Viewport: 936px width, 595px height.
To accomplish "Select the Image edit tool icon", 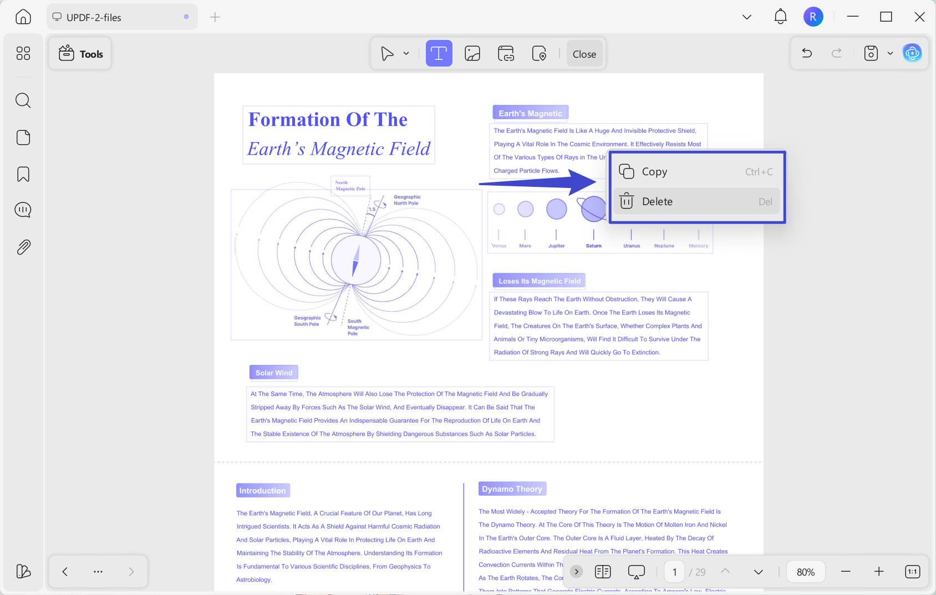I will (x=472, y=54).
